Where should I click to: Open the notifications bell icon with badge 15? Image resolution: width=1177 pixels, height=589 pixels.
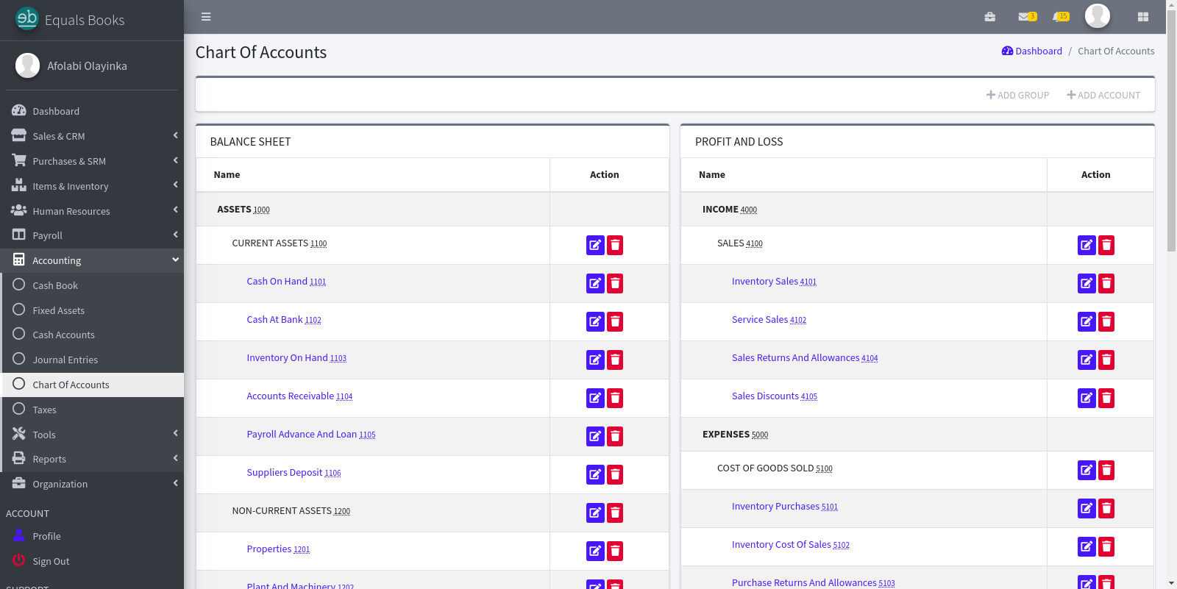(x=1061, y=17)
